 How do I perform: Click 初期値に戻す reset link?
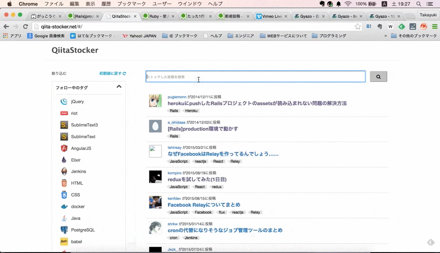tap(112, 73)
